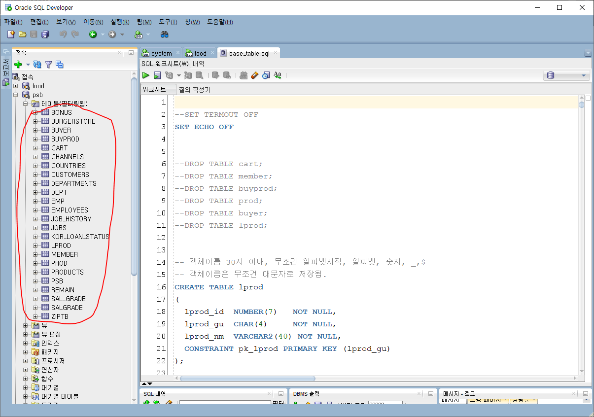Click the Autotrace icon in worksheet toolbar

[x=188, y=75]
